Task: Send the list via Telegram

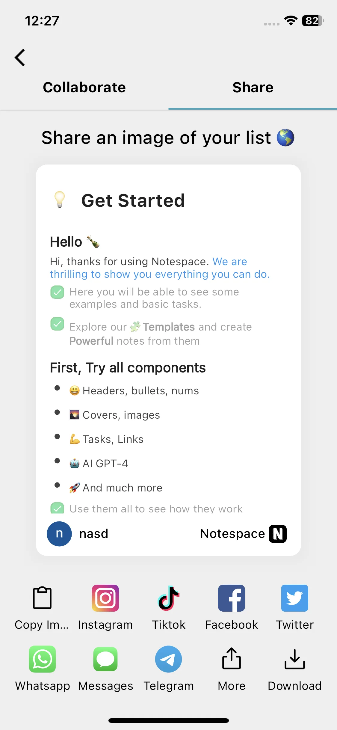Action: (x=168, y=659)
